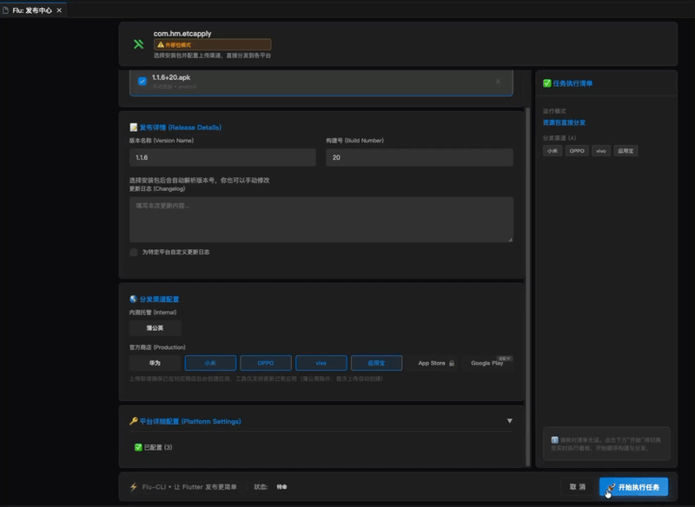Open the Flu: 发布中心 tab
Image resolution: width=695 pixels, height=507 pixels.
(32, 10)
